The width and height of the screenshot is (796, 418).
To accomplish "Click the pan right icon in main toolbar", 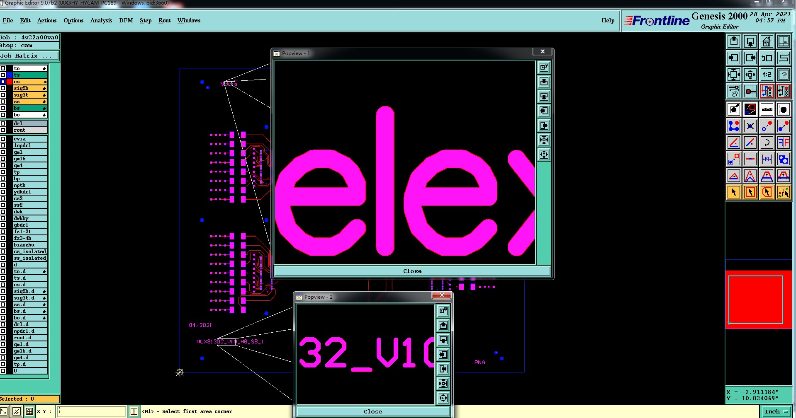I will click(x=750, y=58).
